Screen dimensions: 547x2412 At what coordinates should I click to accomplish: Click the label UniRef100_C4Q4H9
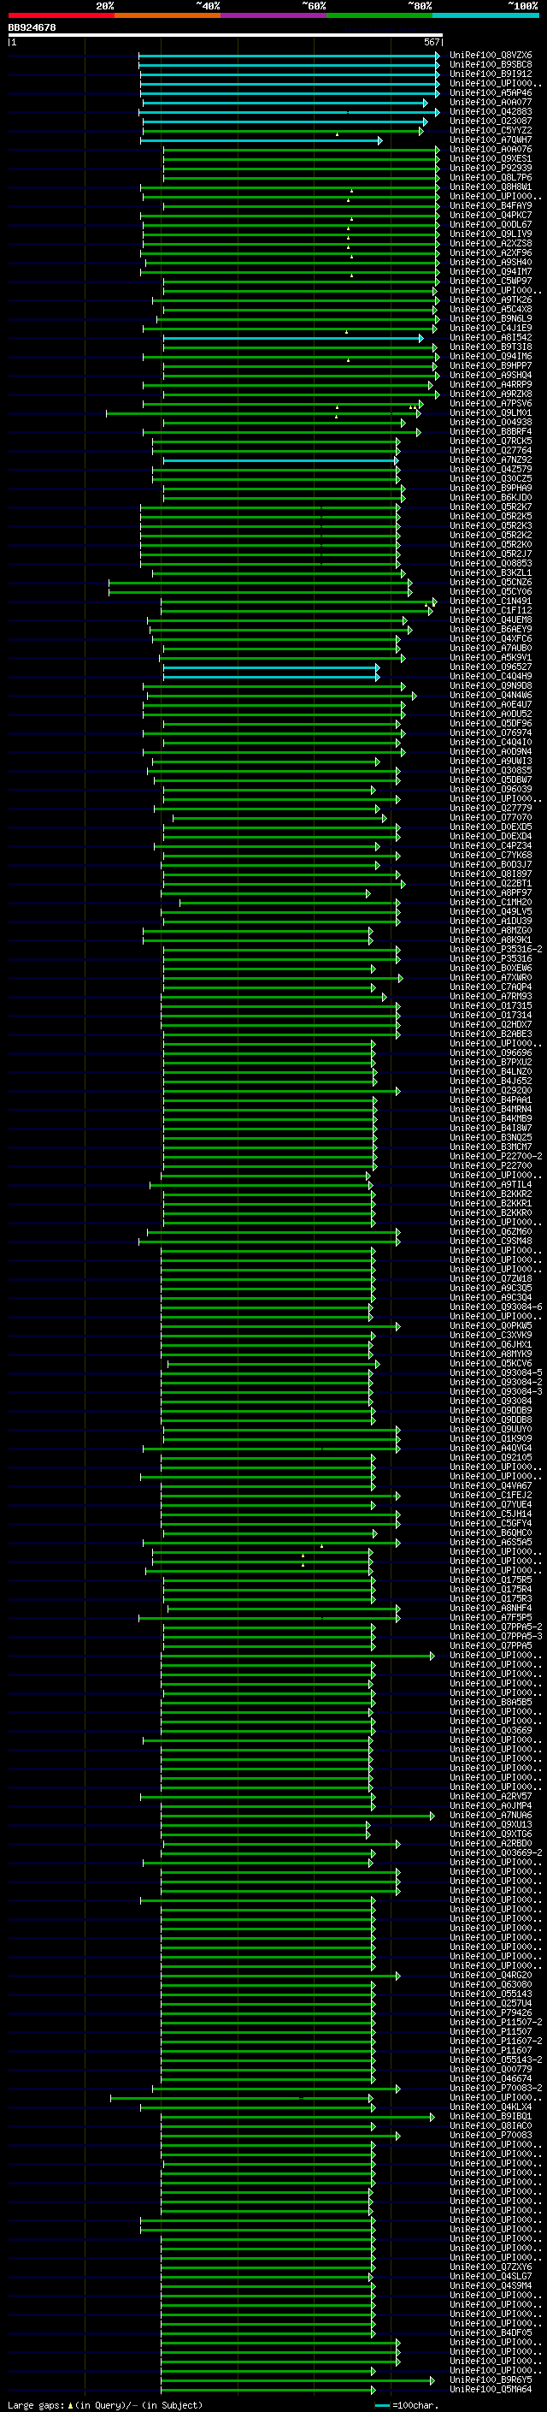(x=491, y=676)
